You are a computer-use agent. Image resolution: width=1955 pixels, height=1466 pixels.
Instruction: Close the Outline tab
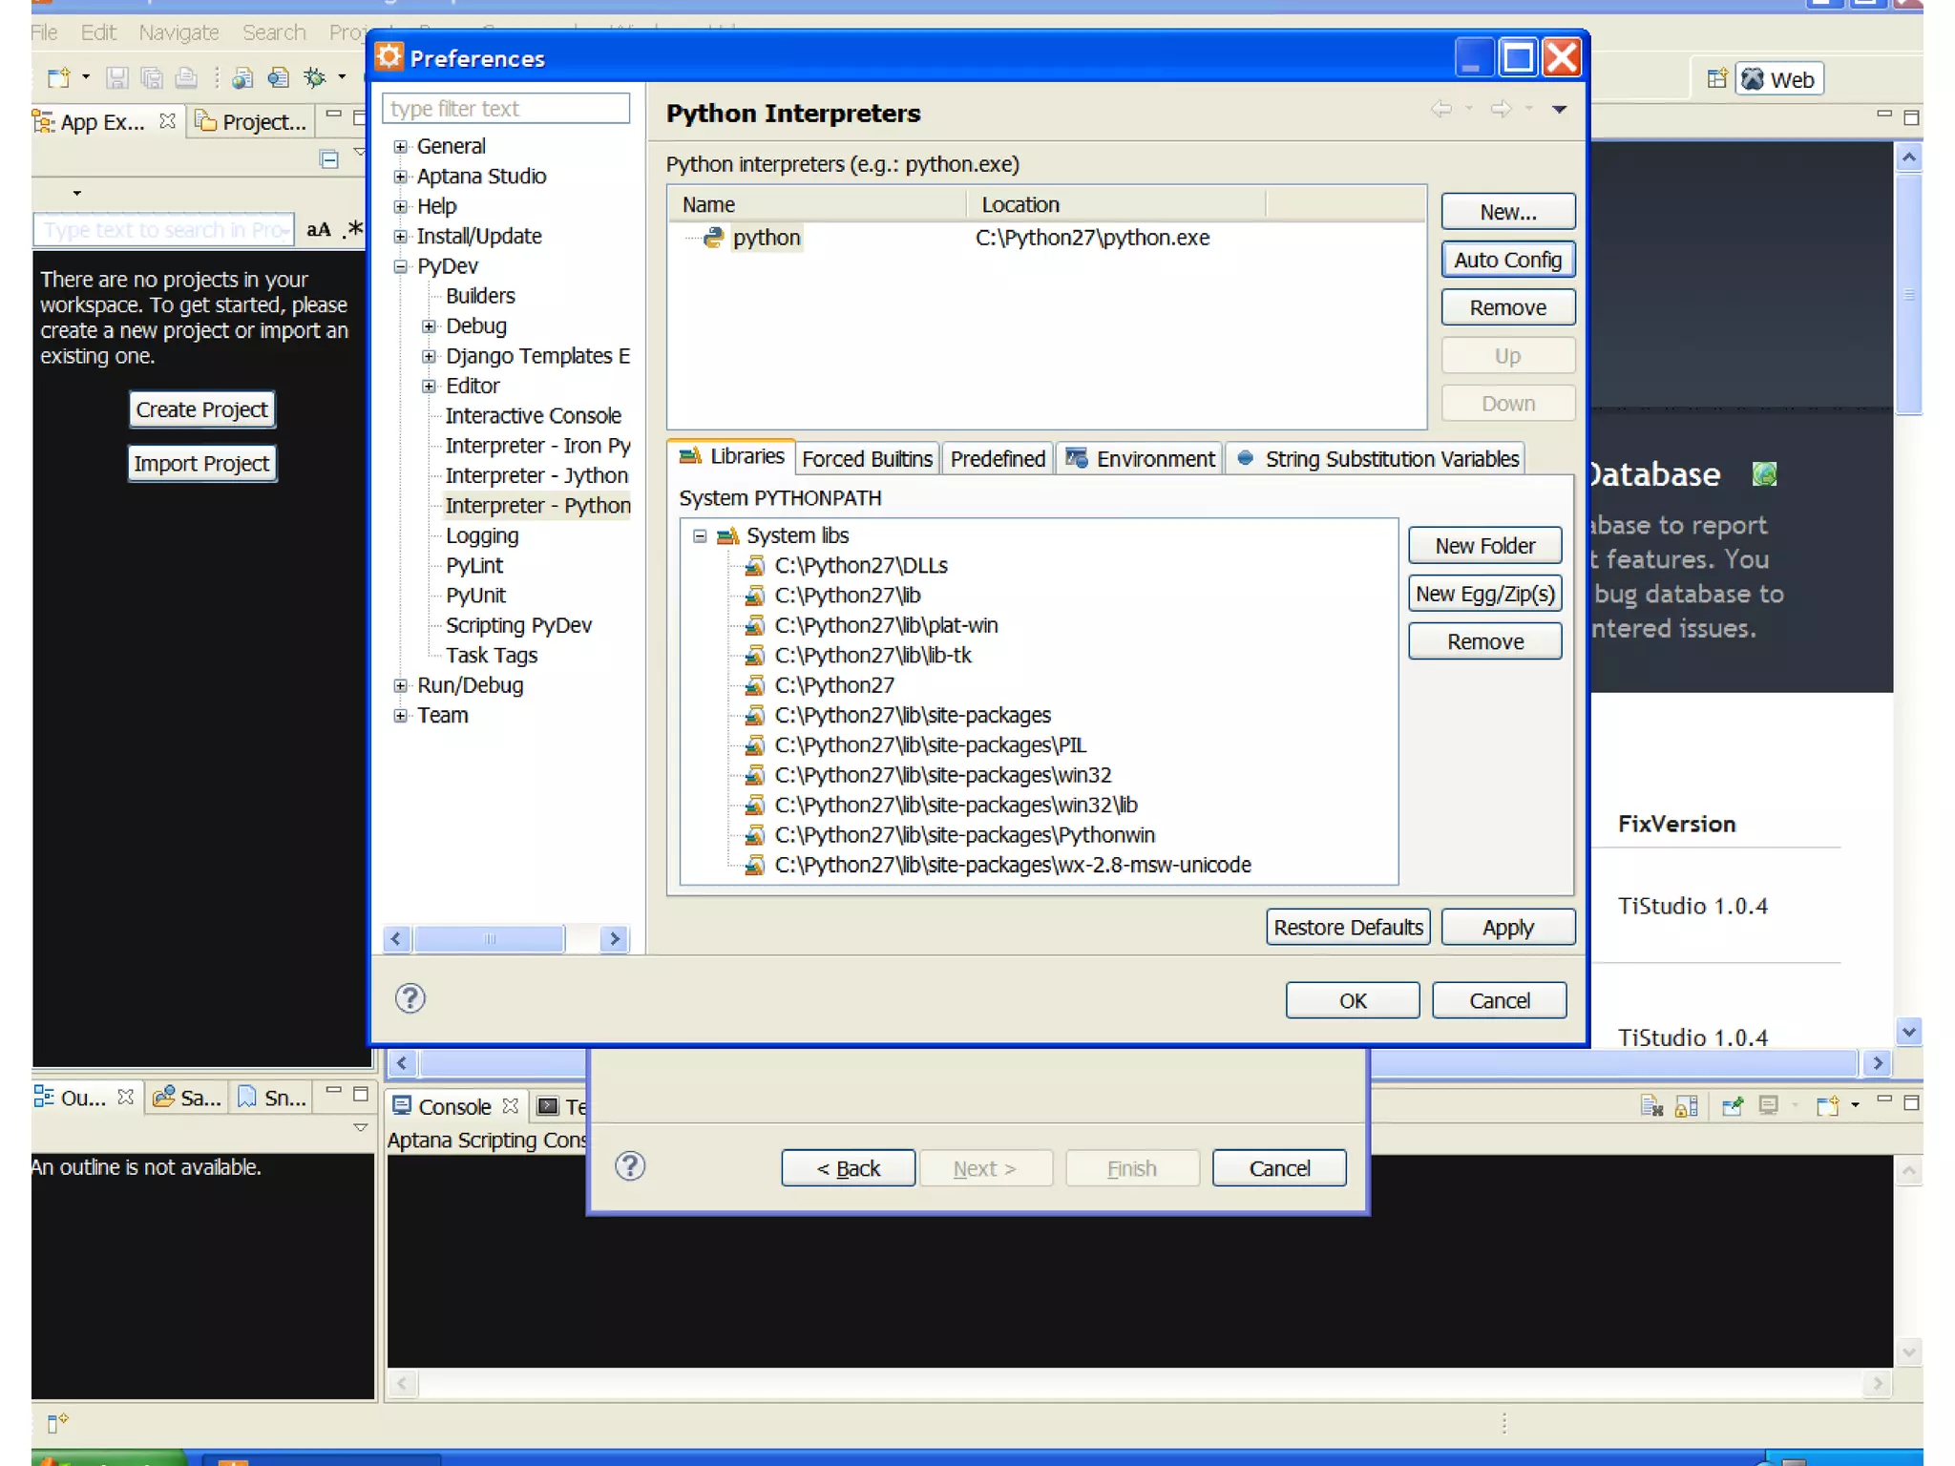click(126, 1098)
